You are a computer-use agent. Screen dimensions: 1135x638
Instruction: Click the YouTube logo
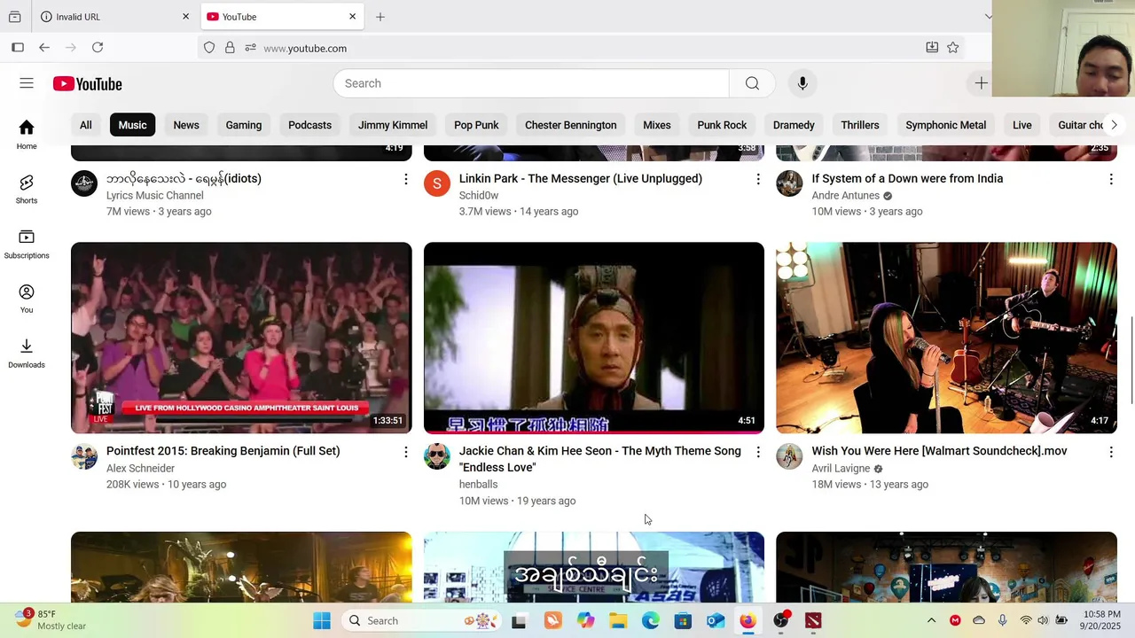pyautogui.click(x=87, y=84)
